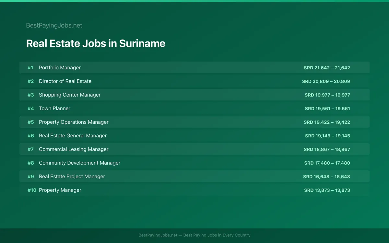
Task: Select the Portfolio Manager job title
Action: 60,68
